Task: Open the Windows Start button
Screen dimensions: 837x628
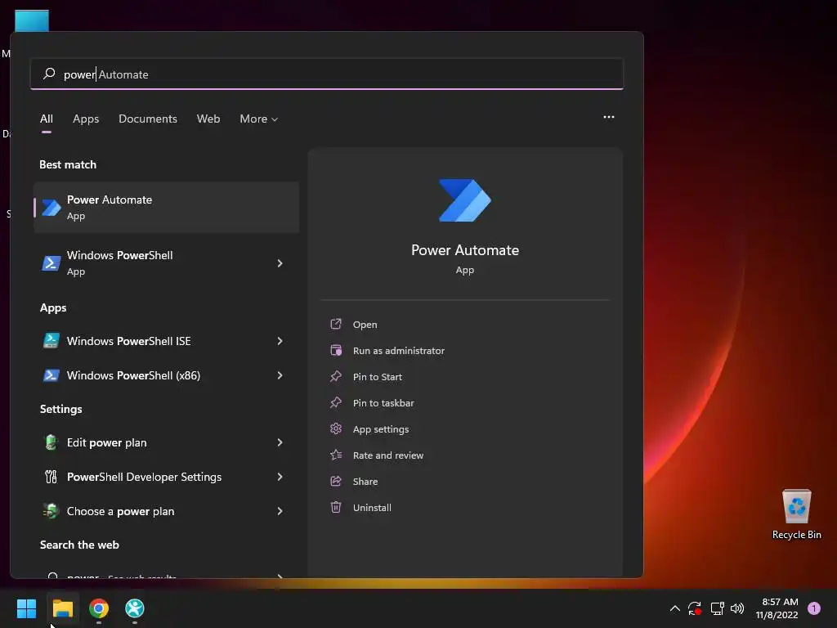Action: click(26, 608)
